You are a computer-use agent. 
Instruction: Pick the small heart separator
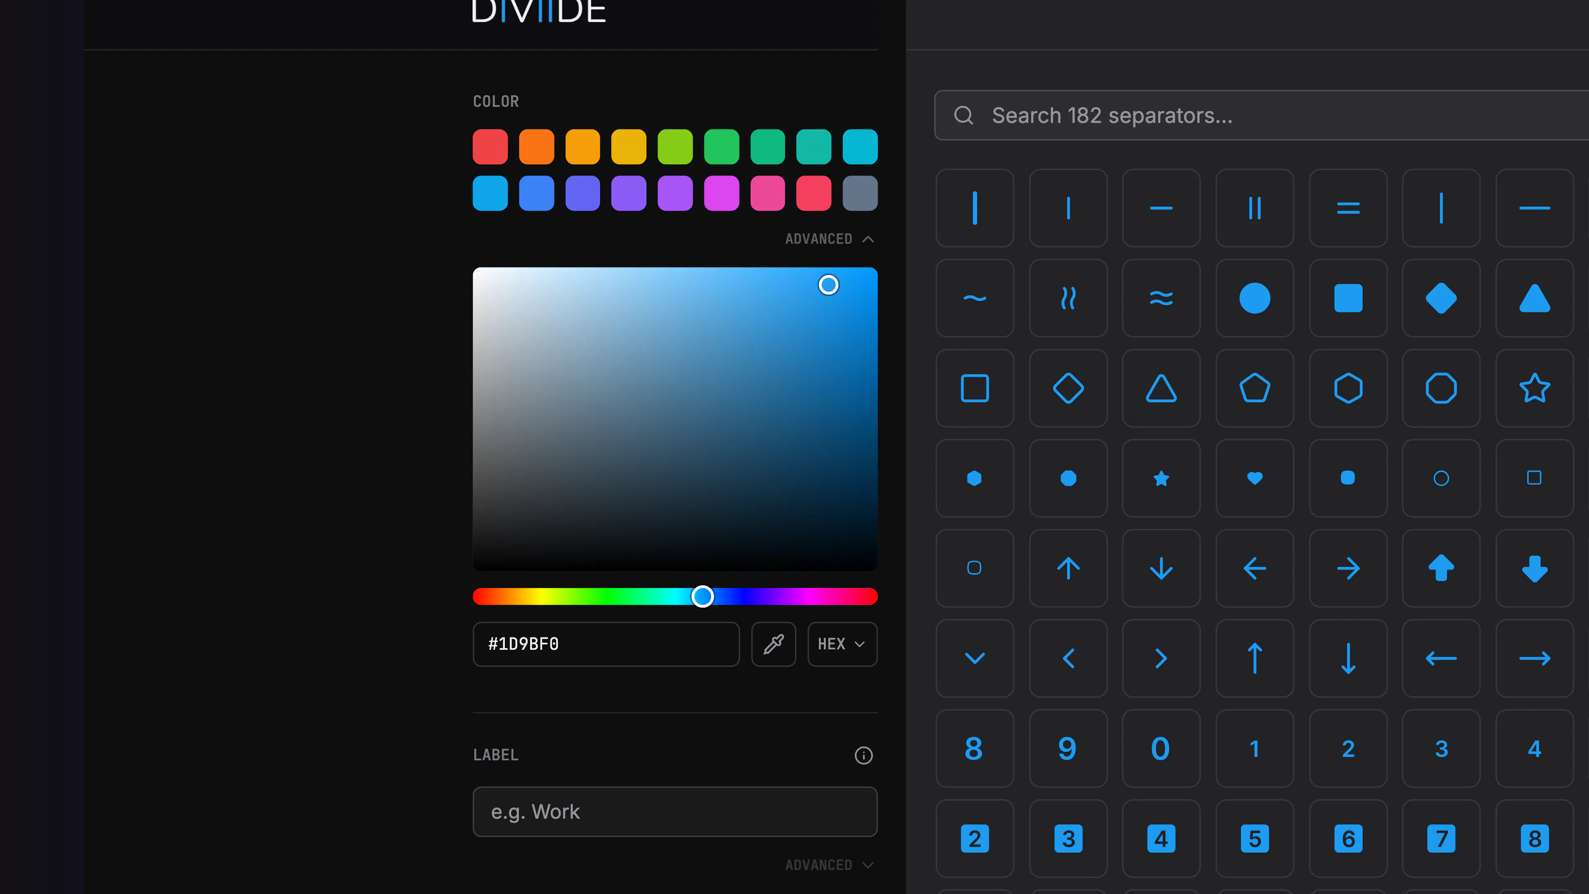pos(1255,478)
